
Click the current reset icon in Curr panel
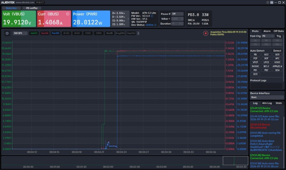click(68, 14)
